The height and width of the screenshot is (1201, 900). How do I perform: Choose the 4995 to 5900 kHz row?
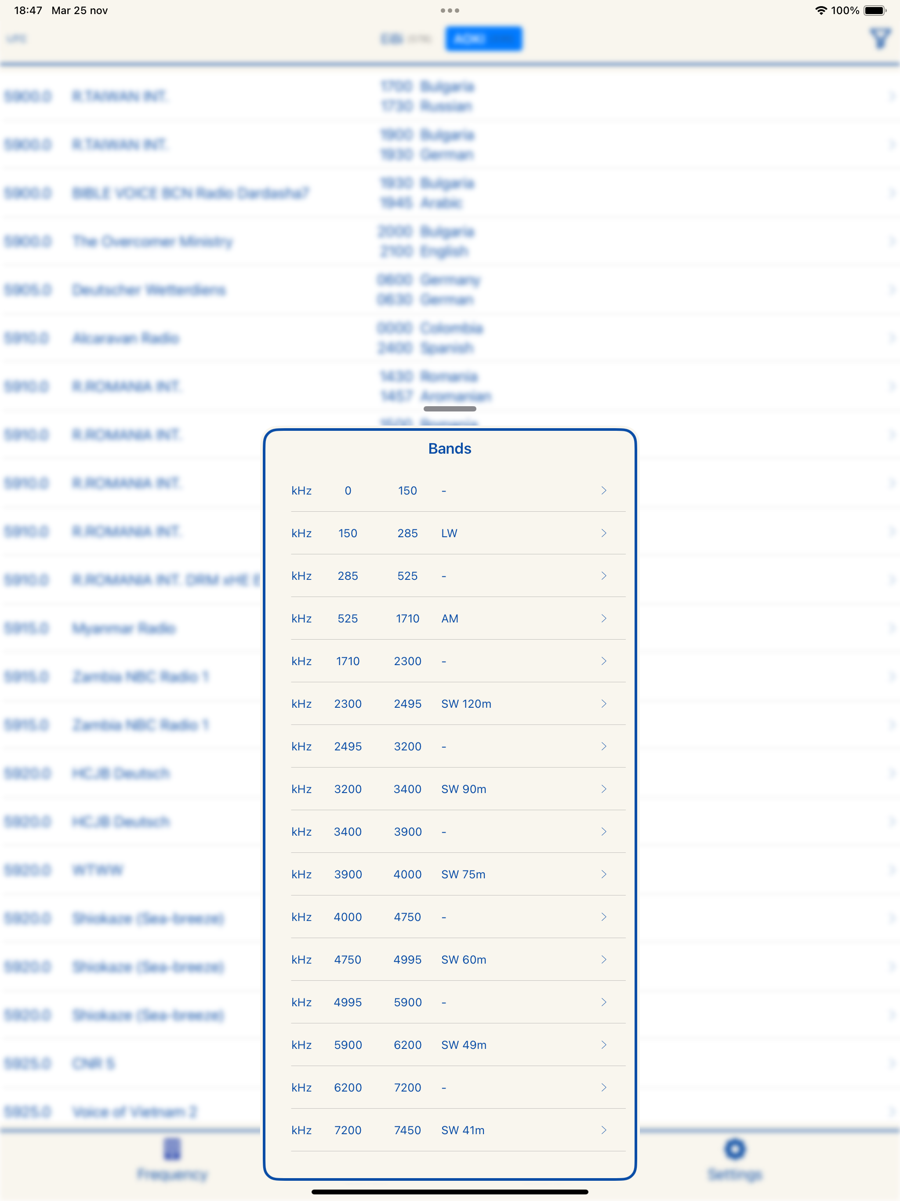click(458, 1002)
